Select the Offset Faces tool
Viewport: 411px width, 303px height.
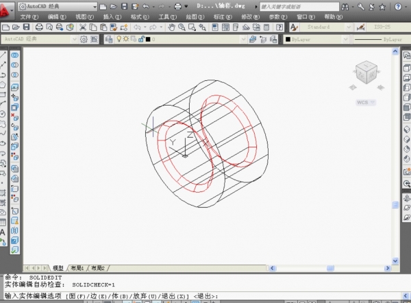click(14, 107)
